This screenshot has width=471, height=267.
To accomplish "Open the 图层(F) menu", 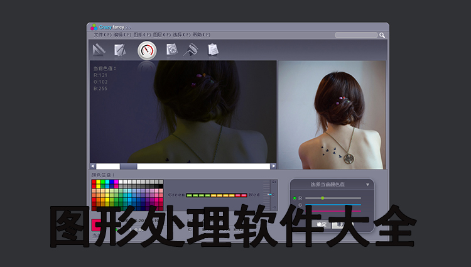I will (x=162, y=35).
